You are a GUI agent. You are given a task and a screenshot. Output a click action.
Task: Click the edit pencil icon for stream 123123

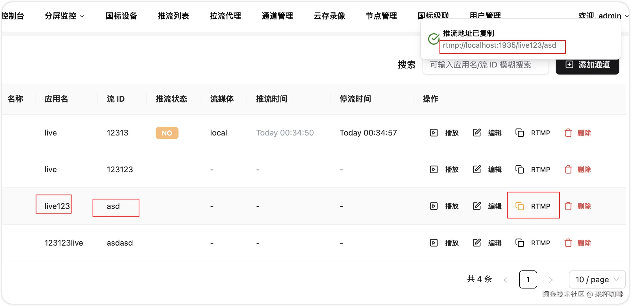point(477,169)
